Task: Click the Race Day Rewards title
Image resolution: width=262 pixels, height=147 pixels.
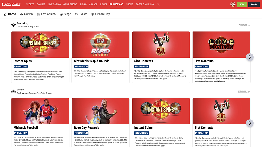Action: point(87,128)
